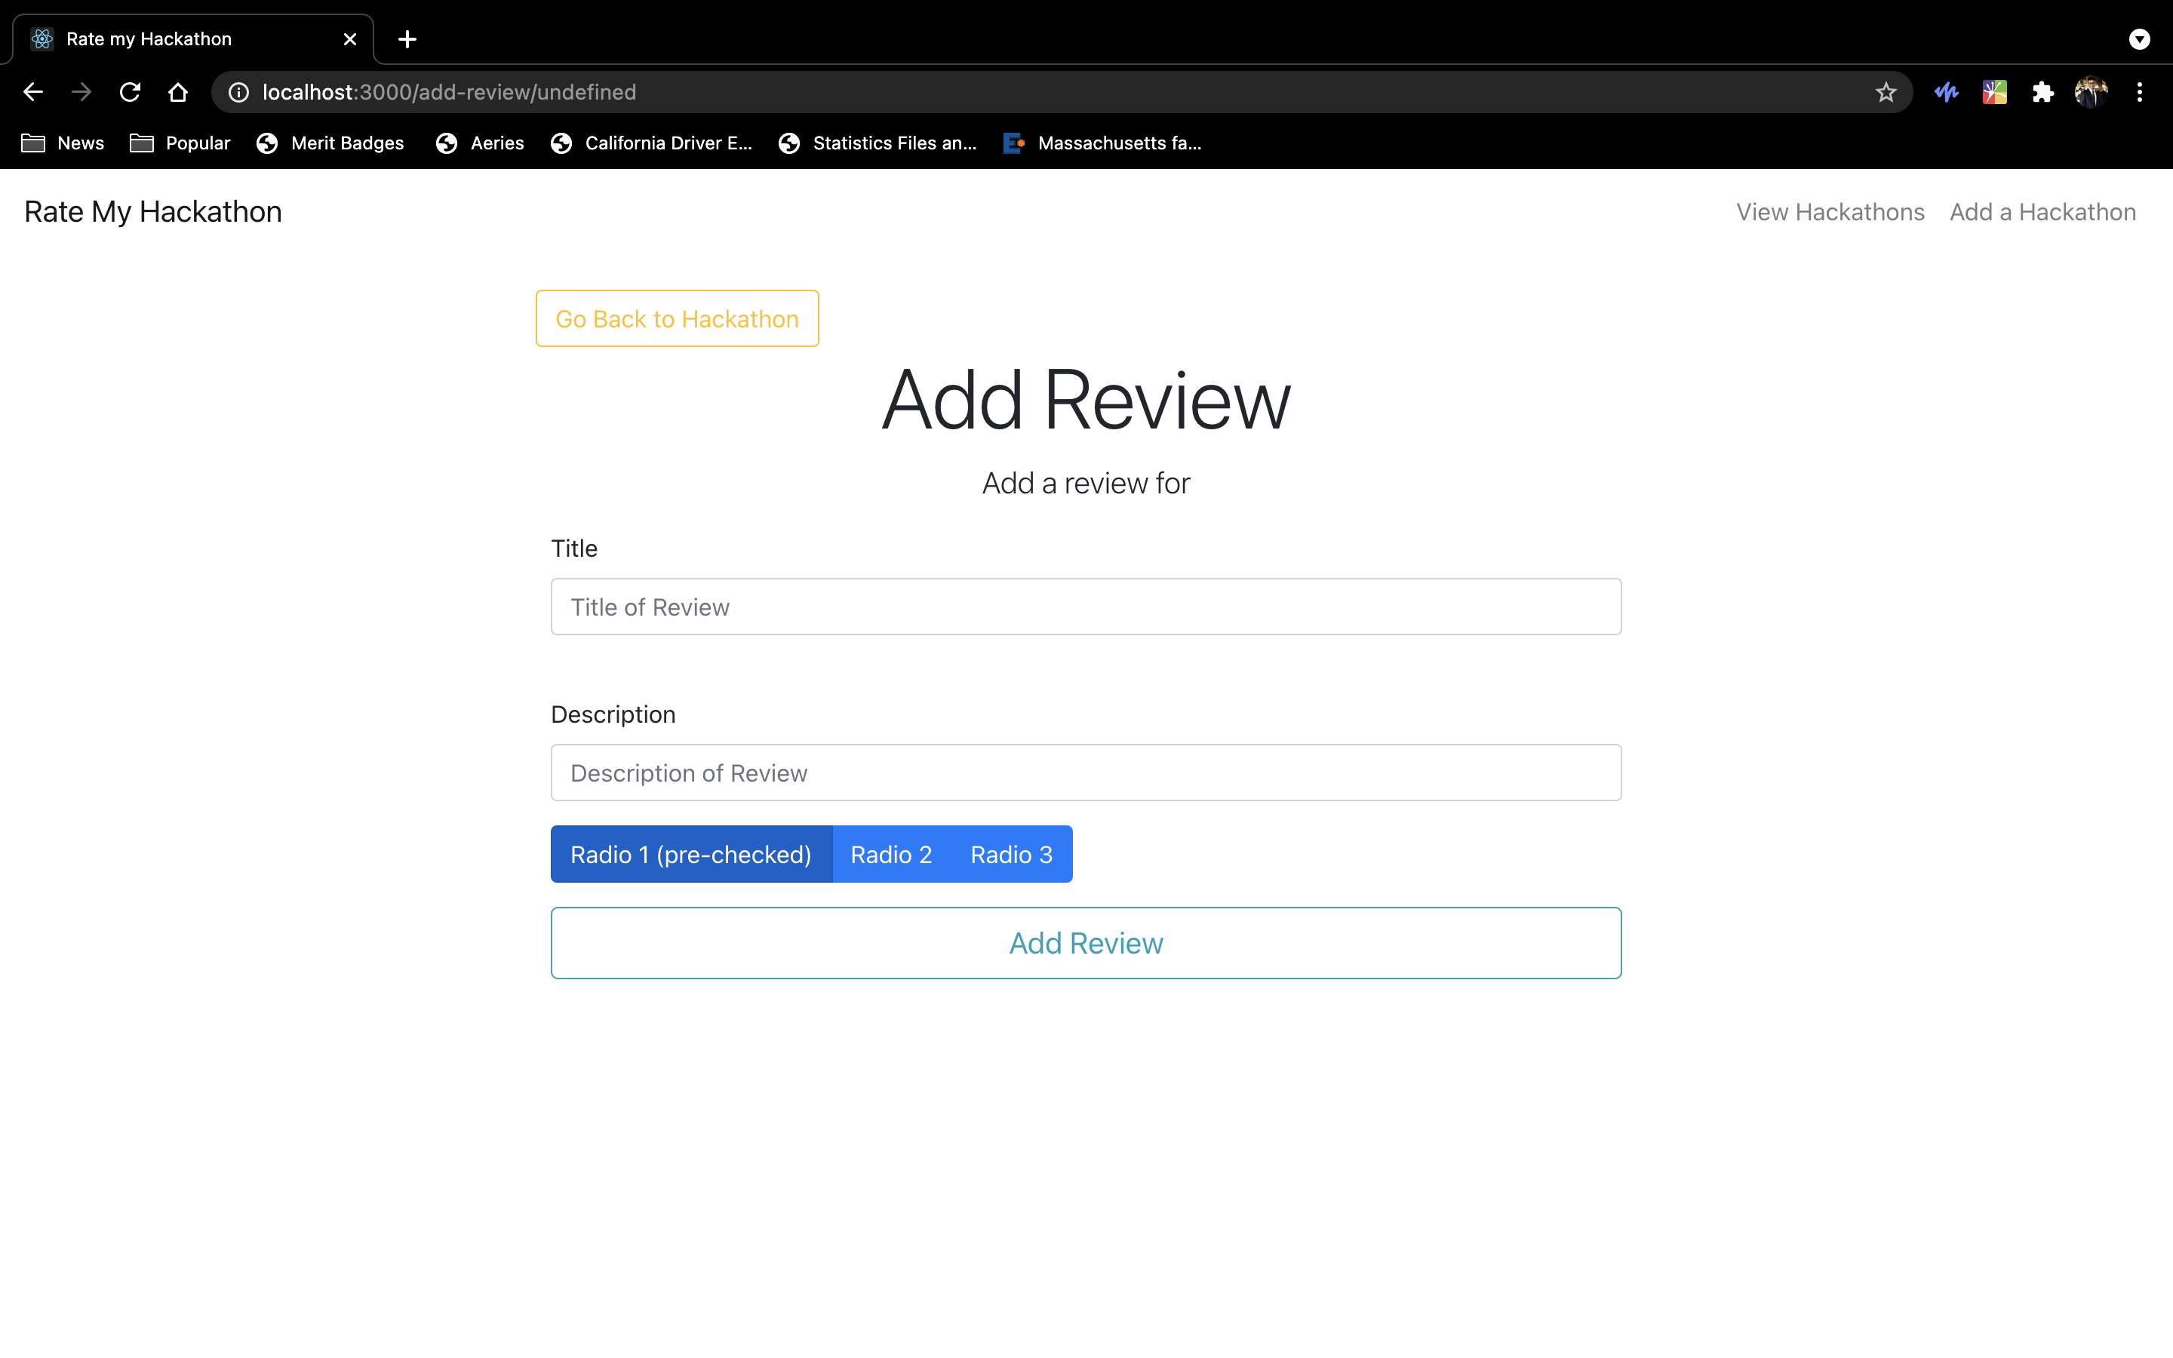The width and height of the screenshot is (2173, 1358).
Task: Expand the tab search dropdown arrow
Action: tap(2140, 38)
